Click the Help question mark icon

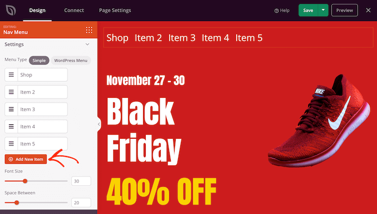pyautogui.click(x=277, y=11)
